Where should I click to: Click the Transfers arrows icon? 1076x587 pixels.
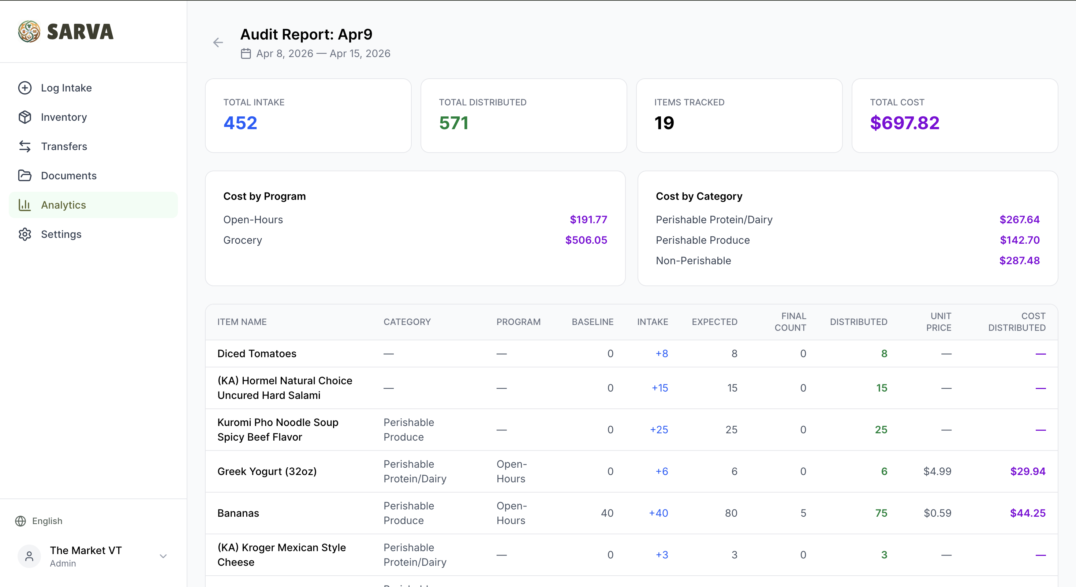coord(25,146)
